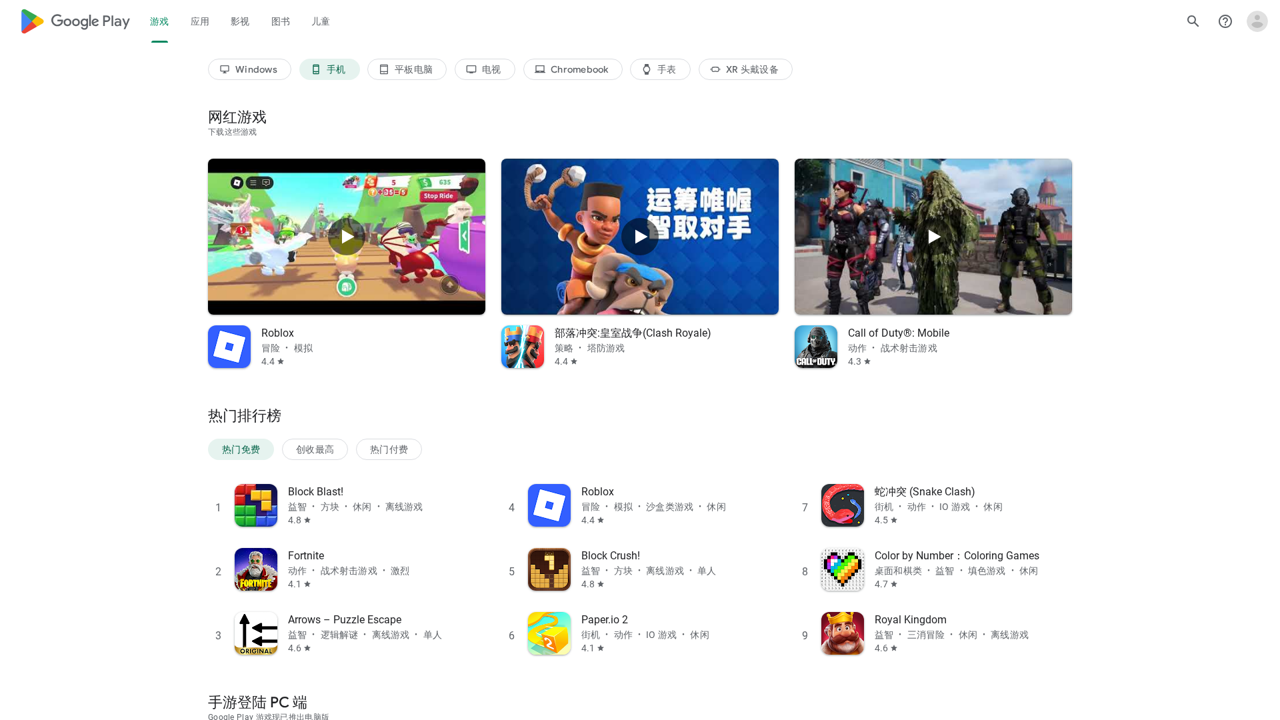
Task: Switch to the 应用 tab
Action: (199, 21)
